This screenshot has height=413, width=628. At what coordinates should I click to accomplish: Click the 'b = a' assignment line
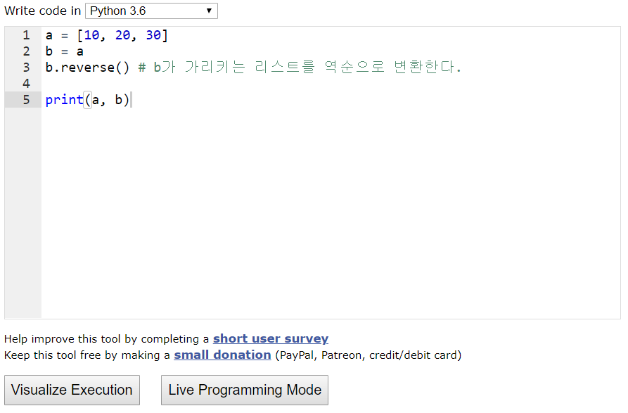tap(64, 51)
